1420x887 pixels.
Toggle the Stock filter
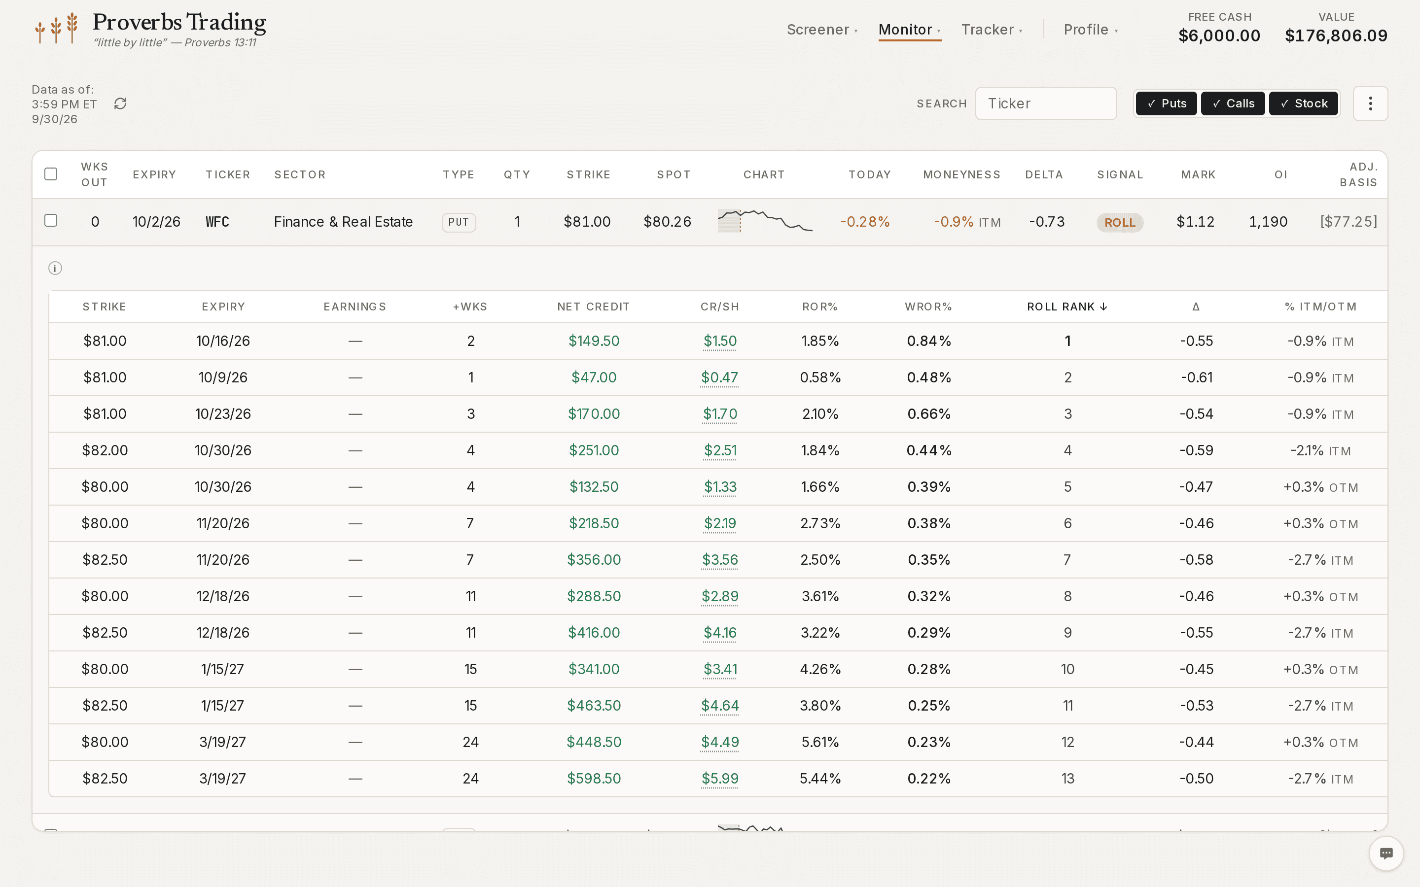[x=1303, y=104]
